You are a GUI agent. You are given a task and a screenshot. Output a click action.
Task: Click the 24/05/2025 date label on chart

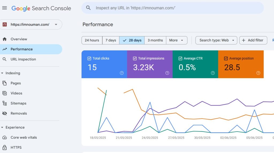coord(150,138)
